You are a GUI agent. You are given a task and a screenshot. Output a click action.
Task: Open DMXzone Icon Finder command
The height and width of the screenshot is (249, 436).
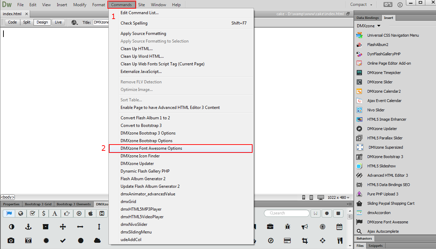tap(181, 156)
